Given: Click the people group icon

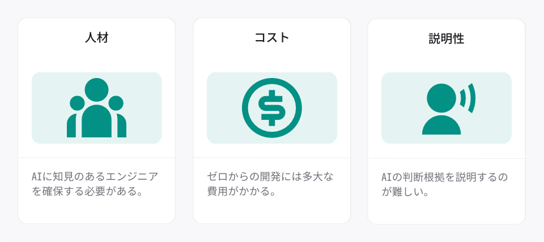Looking at the screenshot, I should coord(96,108).
